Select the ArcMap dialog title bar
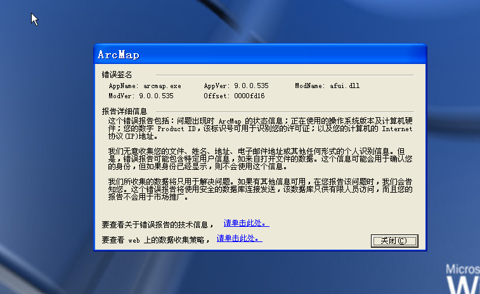This screenshot has width=480, height=294. 260,54
